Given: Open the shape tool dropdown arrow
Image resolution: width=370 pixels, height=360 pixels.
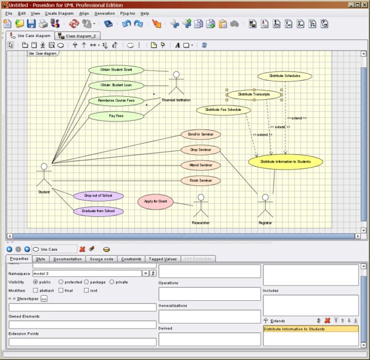Looking at the screenshot, I should [192, 45].
